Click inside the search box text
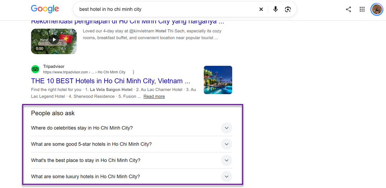The width and height of the screenshot is (386, 188). point(110,9)
